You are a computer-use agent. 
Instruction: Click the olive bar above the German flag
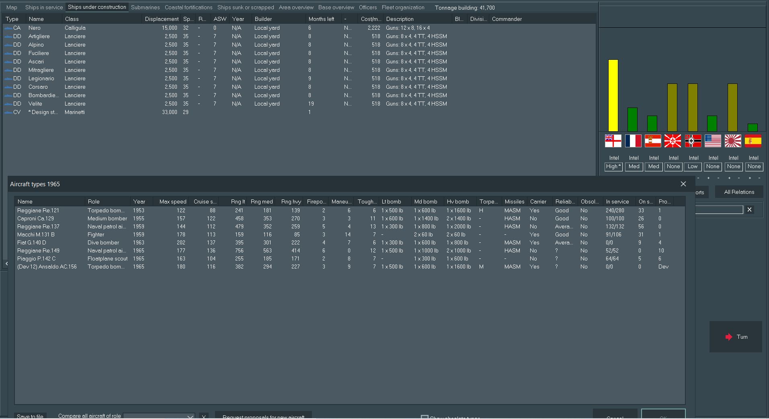693,108
